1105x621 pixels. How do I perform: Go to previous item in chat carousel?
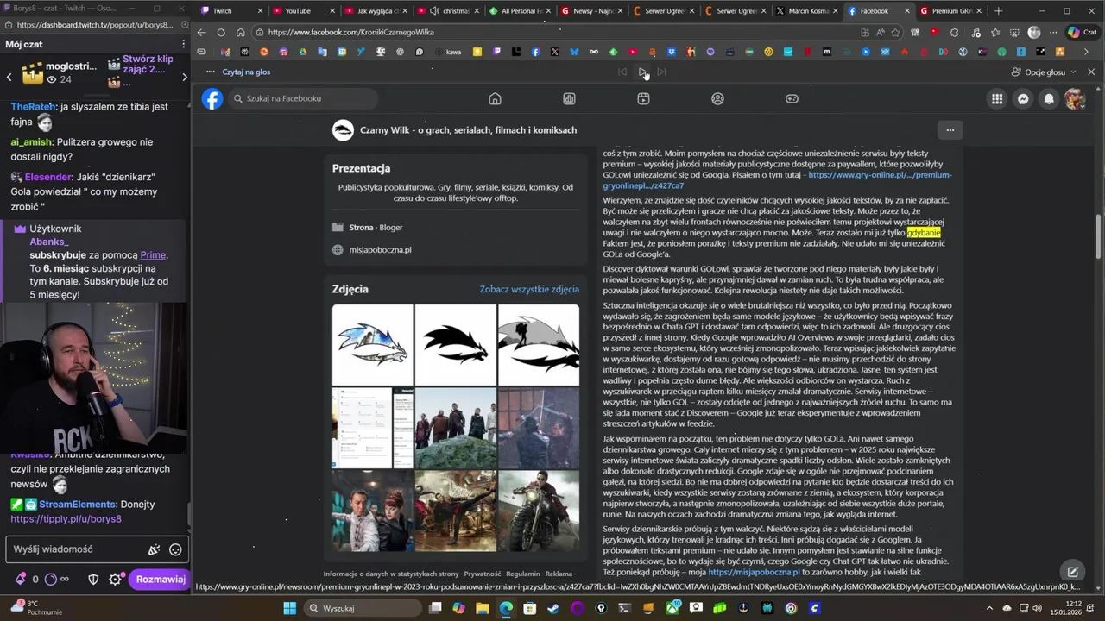[x=9, y=77]
